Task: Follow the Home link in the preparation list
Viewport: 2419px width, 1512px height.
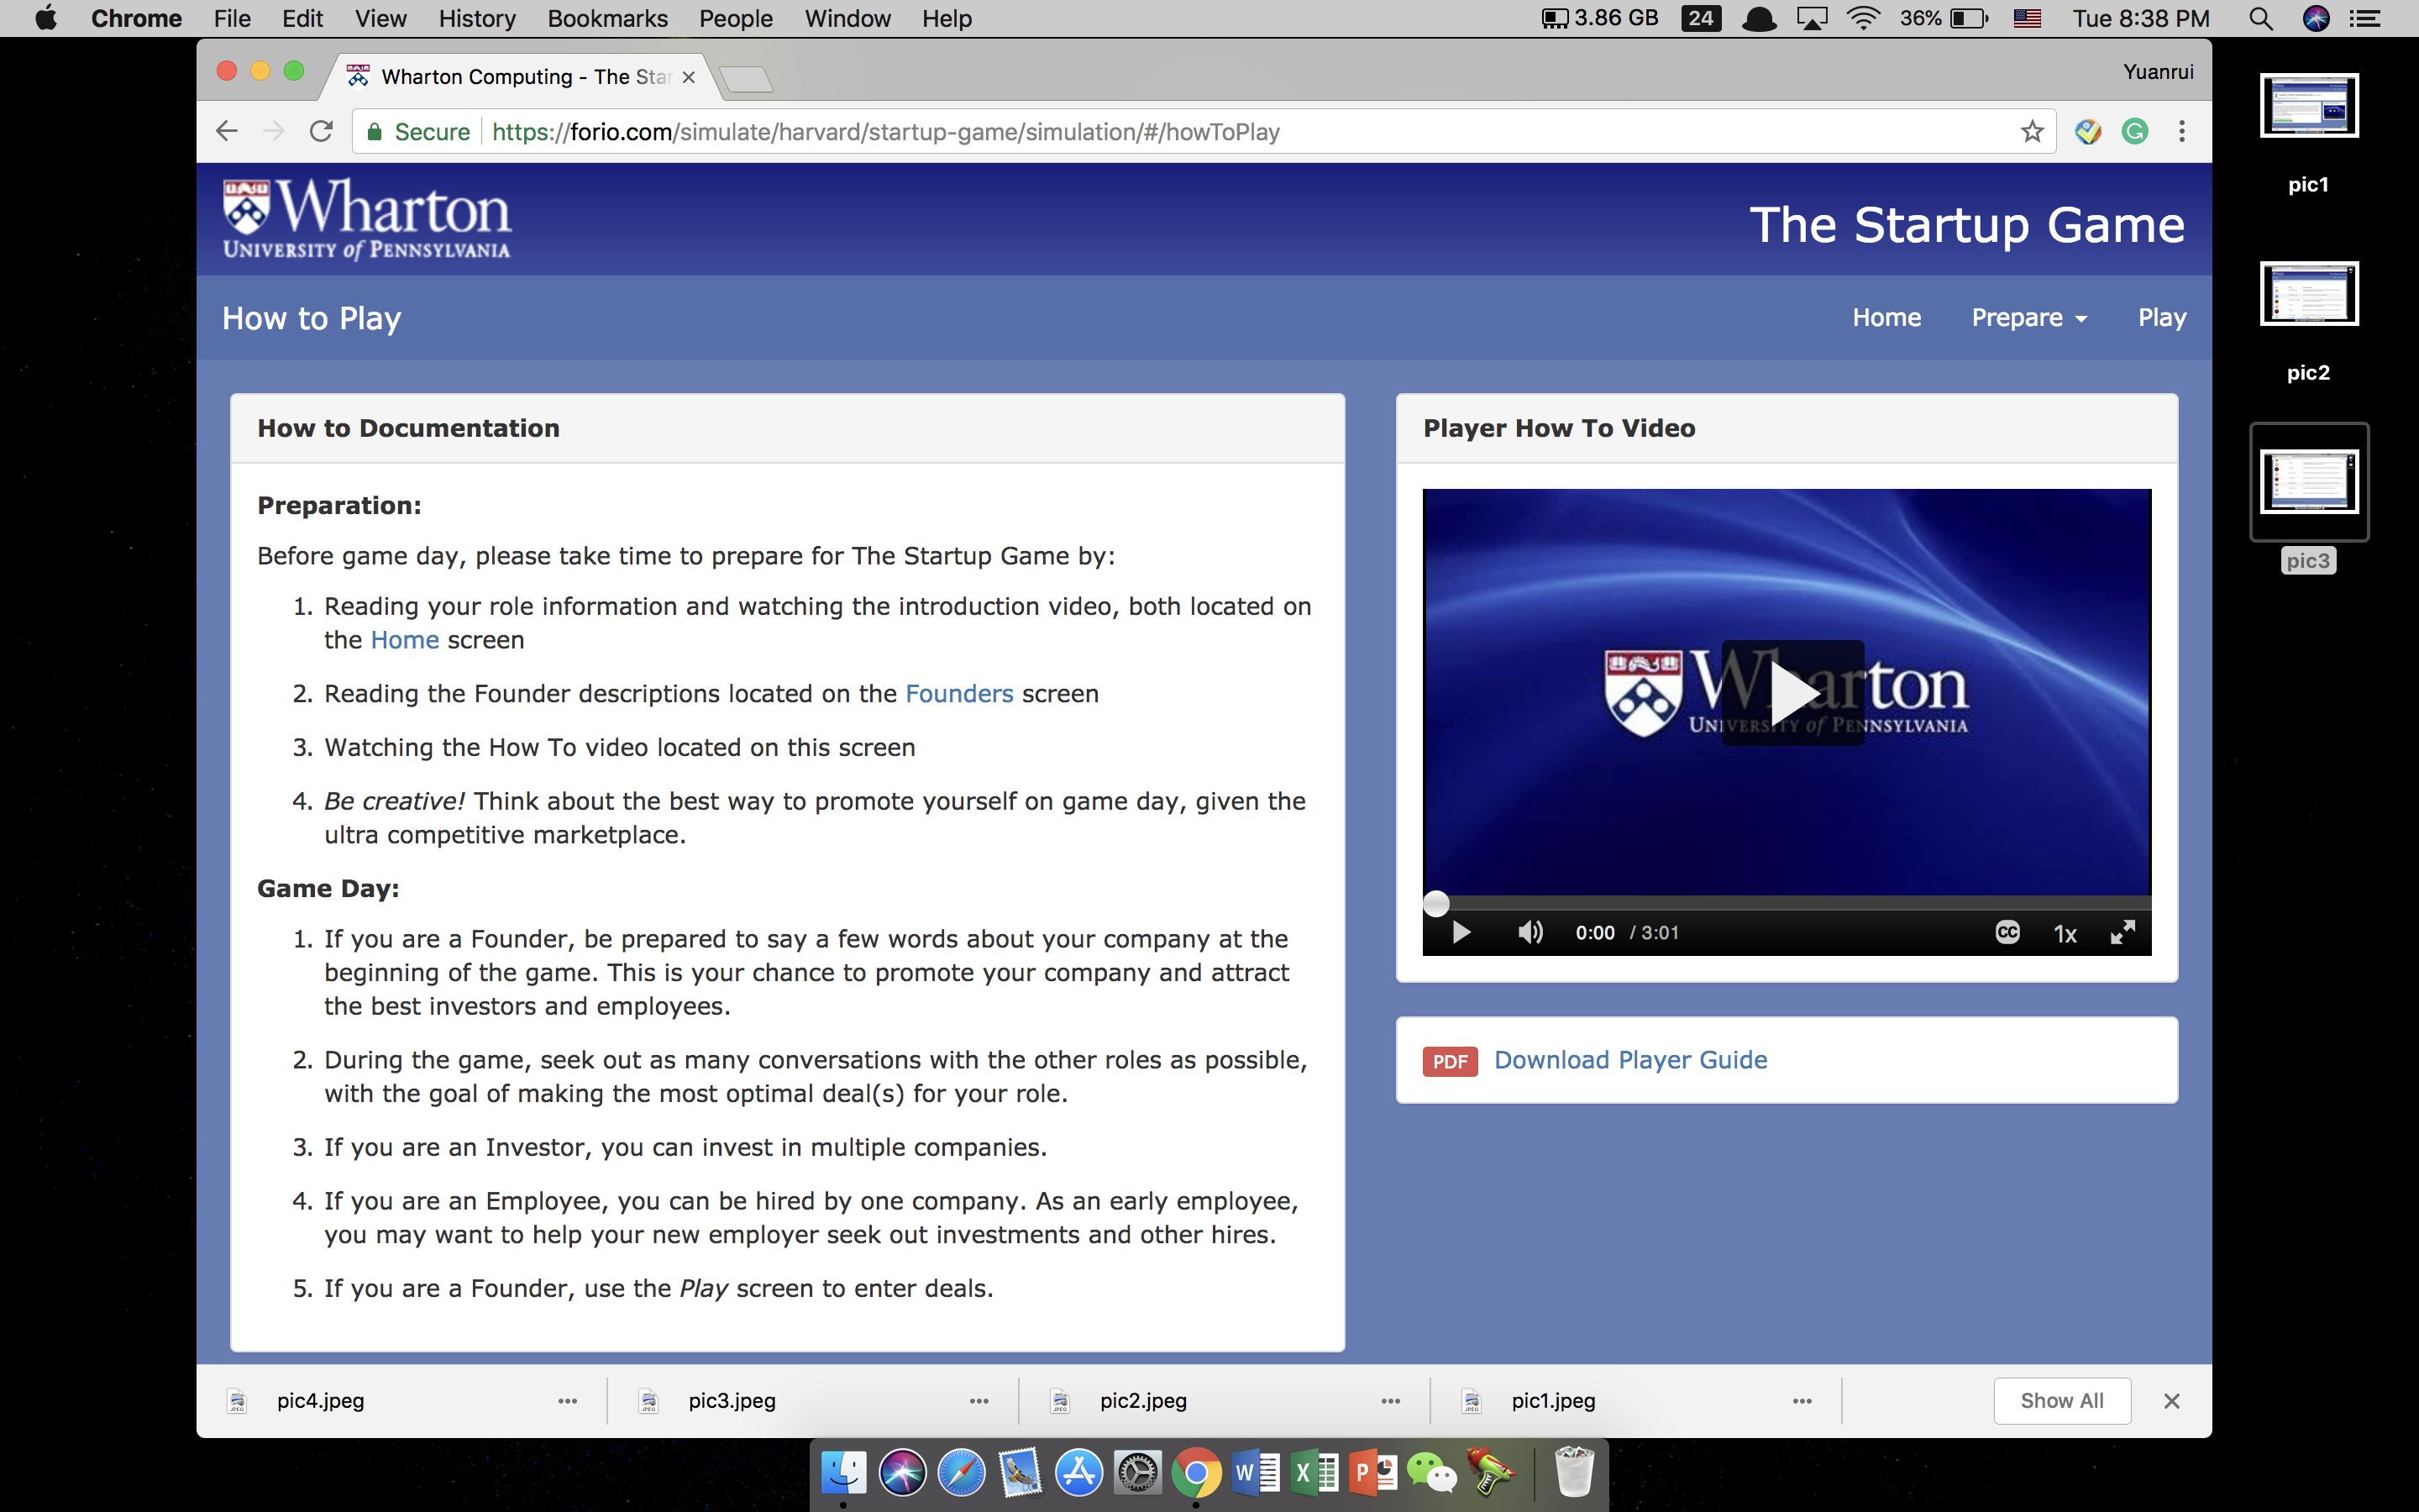Action: point(405,640)
